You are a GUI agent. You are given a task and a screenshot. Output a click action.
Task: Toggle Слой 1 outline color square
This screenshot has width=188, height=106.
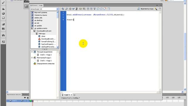[31, 101]
